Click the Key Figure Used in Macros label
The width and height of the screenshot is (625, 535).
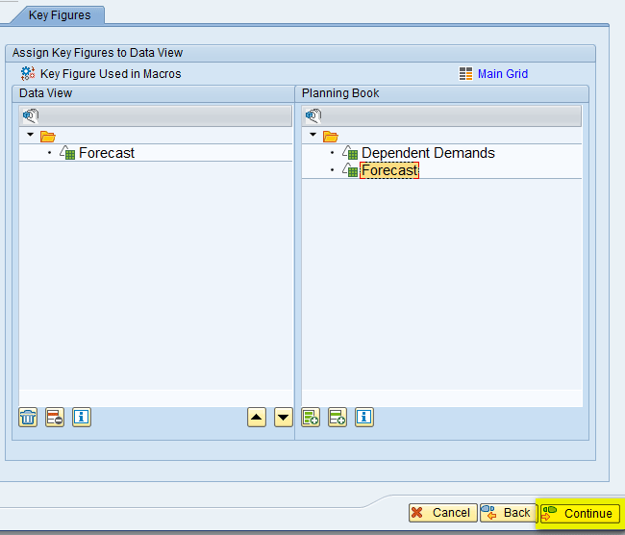(x=111, y=74)
